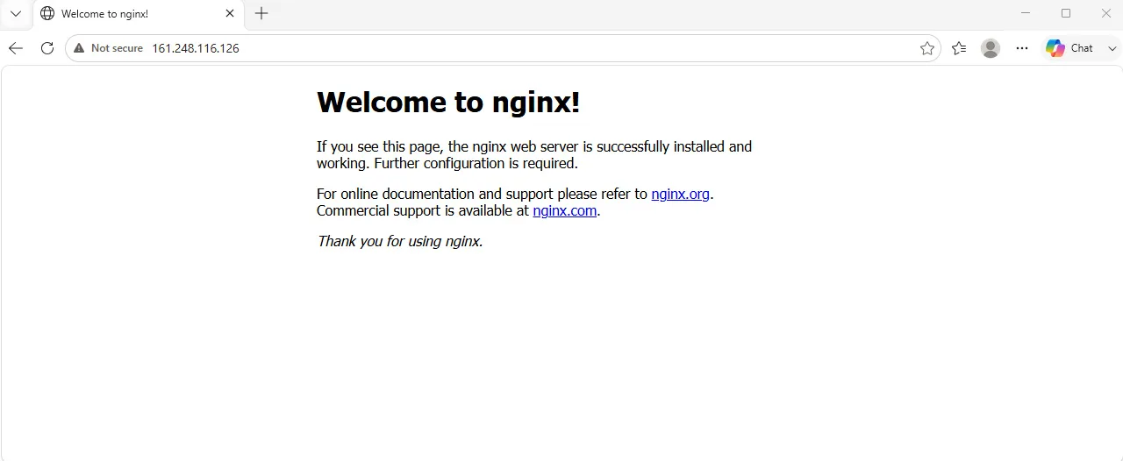Close the 'Welcome to nginx!' tab
The height and width of the screenshot is (461, 1123).
230,13
